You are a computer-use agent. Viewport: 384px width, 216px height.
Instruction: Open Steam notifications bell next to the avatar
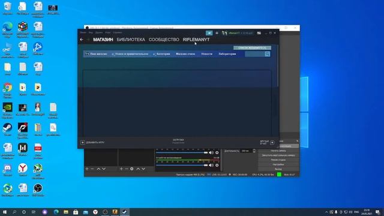[x=217, y=33]
